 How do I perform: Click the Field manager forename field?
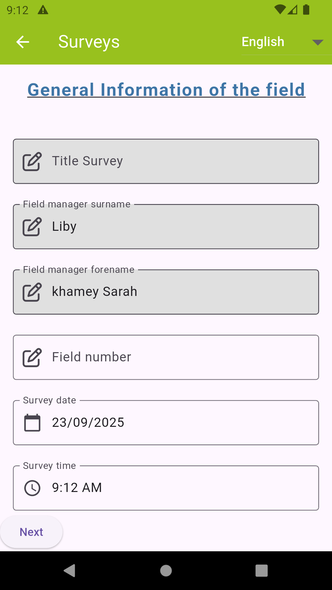click(x=184, y=292)
